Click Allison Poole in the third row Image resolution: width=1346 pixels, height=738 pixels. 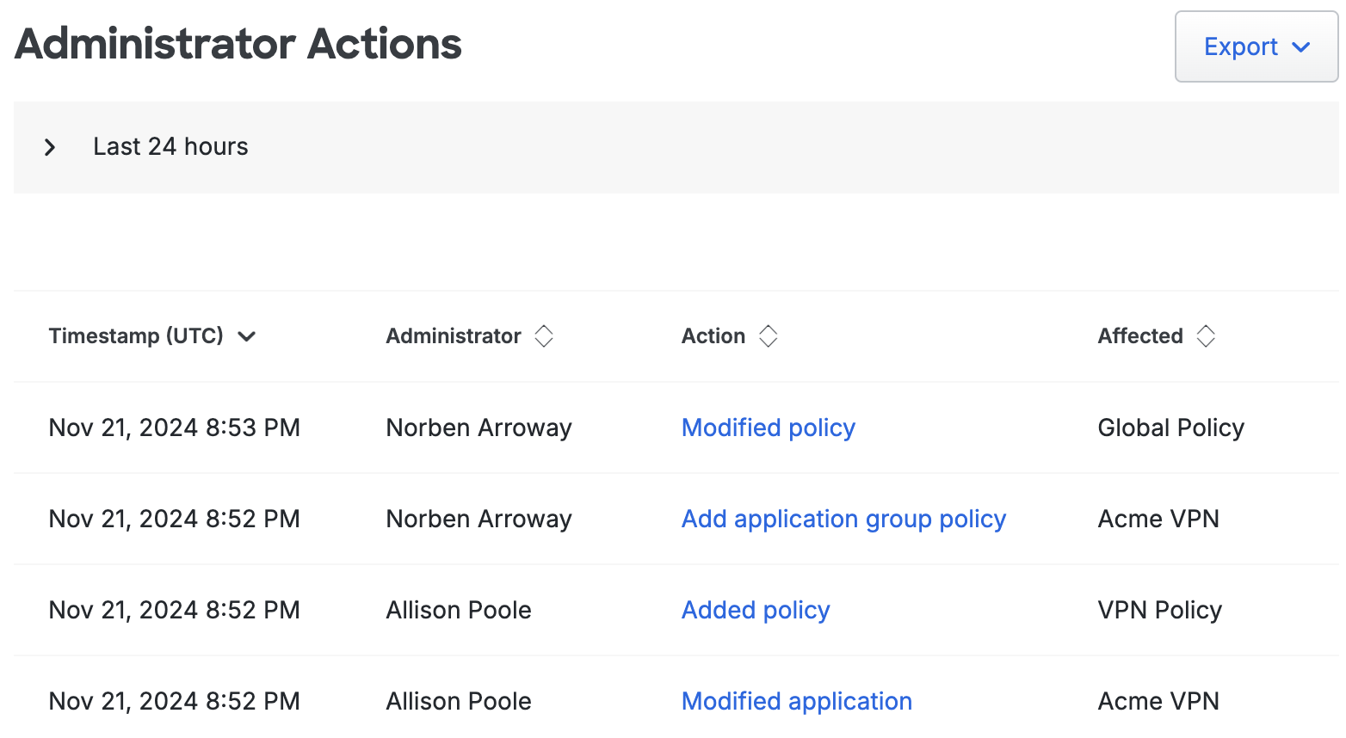click(x=459, y=610)
